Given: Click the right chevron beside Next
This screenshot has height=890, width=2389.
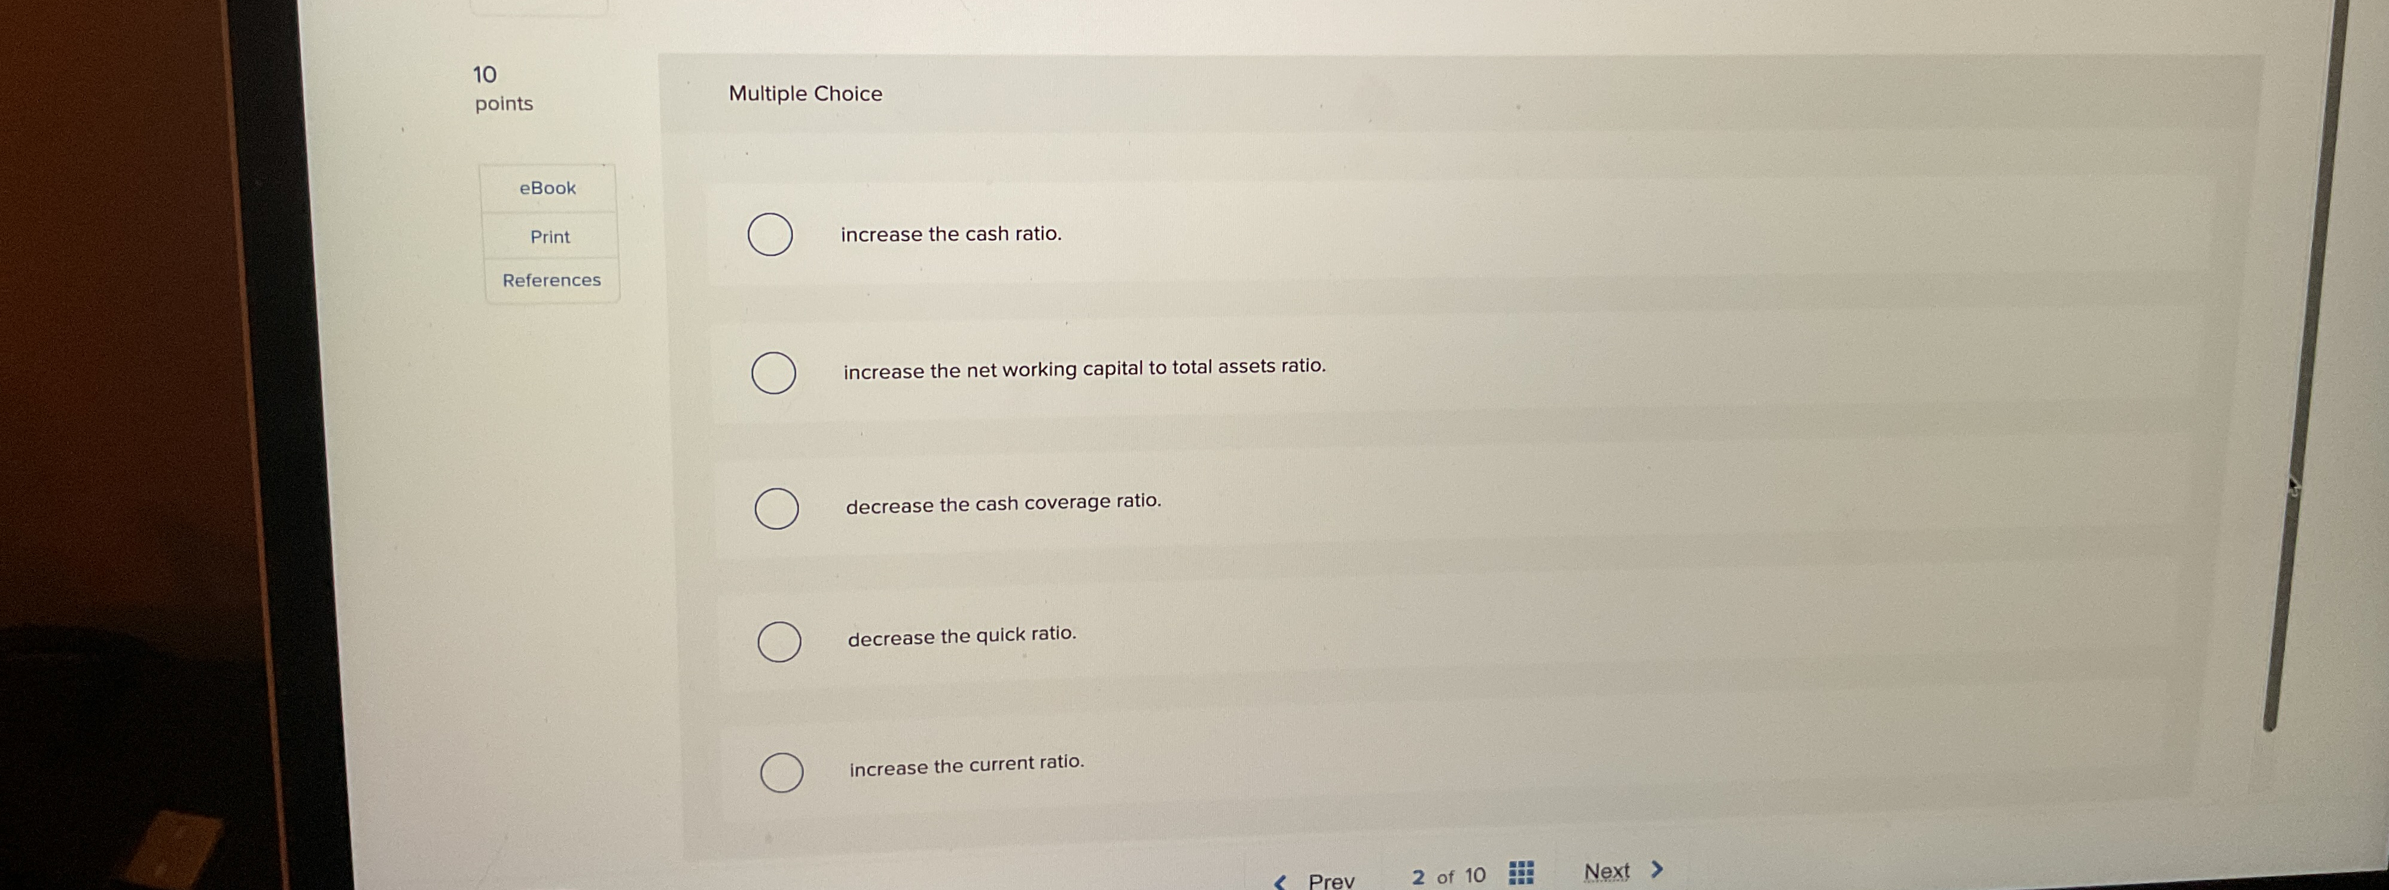Looking at the screenshot, I should (x=1656, y=870).
